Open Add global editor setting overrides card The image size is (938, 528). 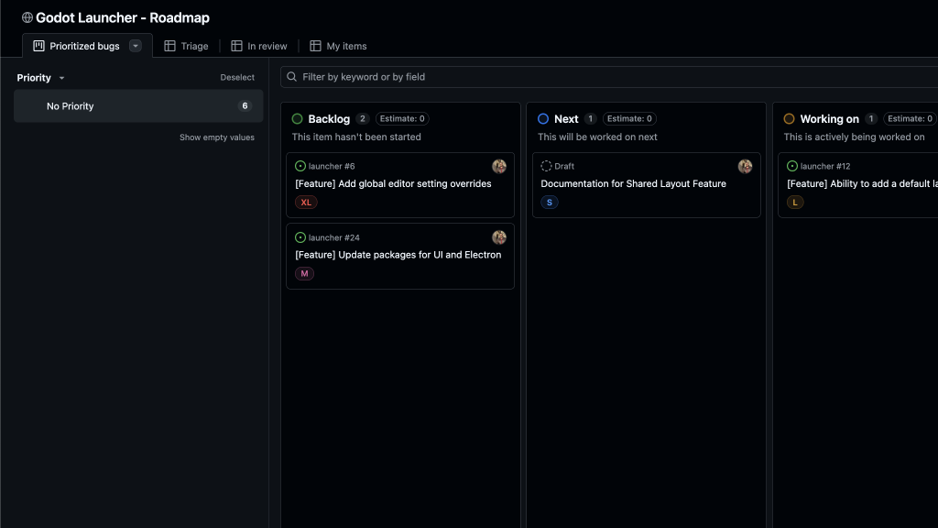(393, 183)
